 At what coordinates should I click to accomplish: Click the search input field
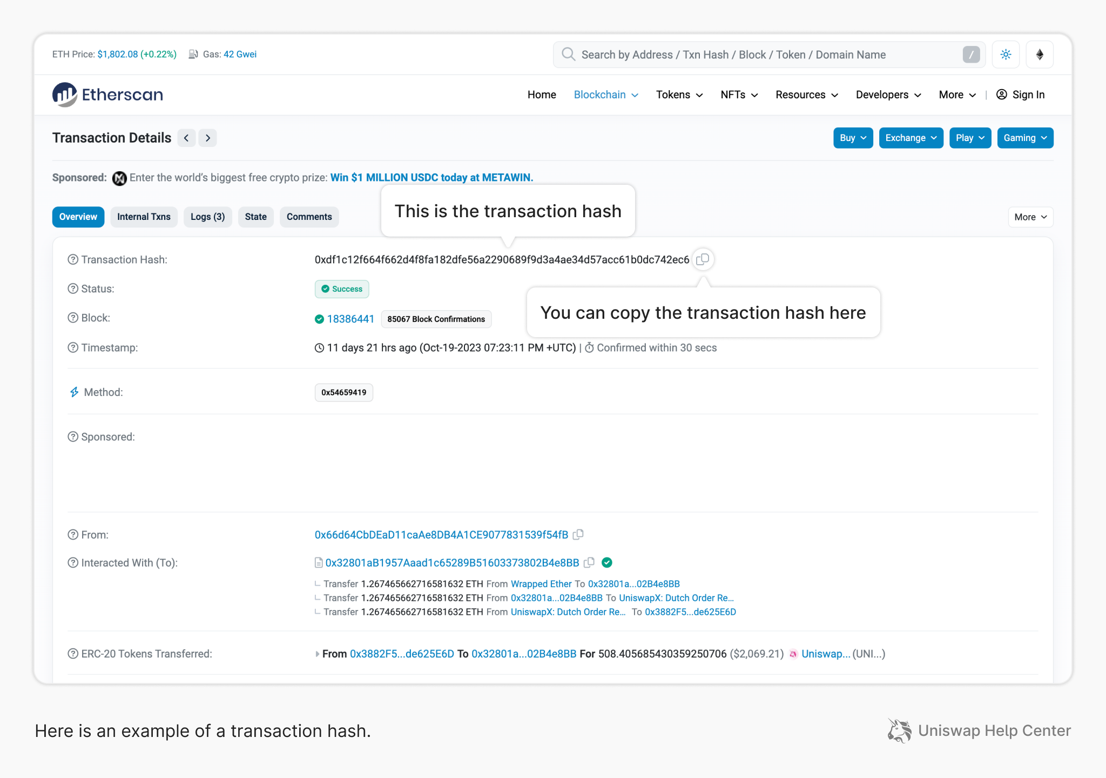756,54
